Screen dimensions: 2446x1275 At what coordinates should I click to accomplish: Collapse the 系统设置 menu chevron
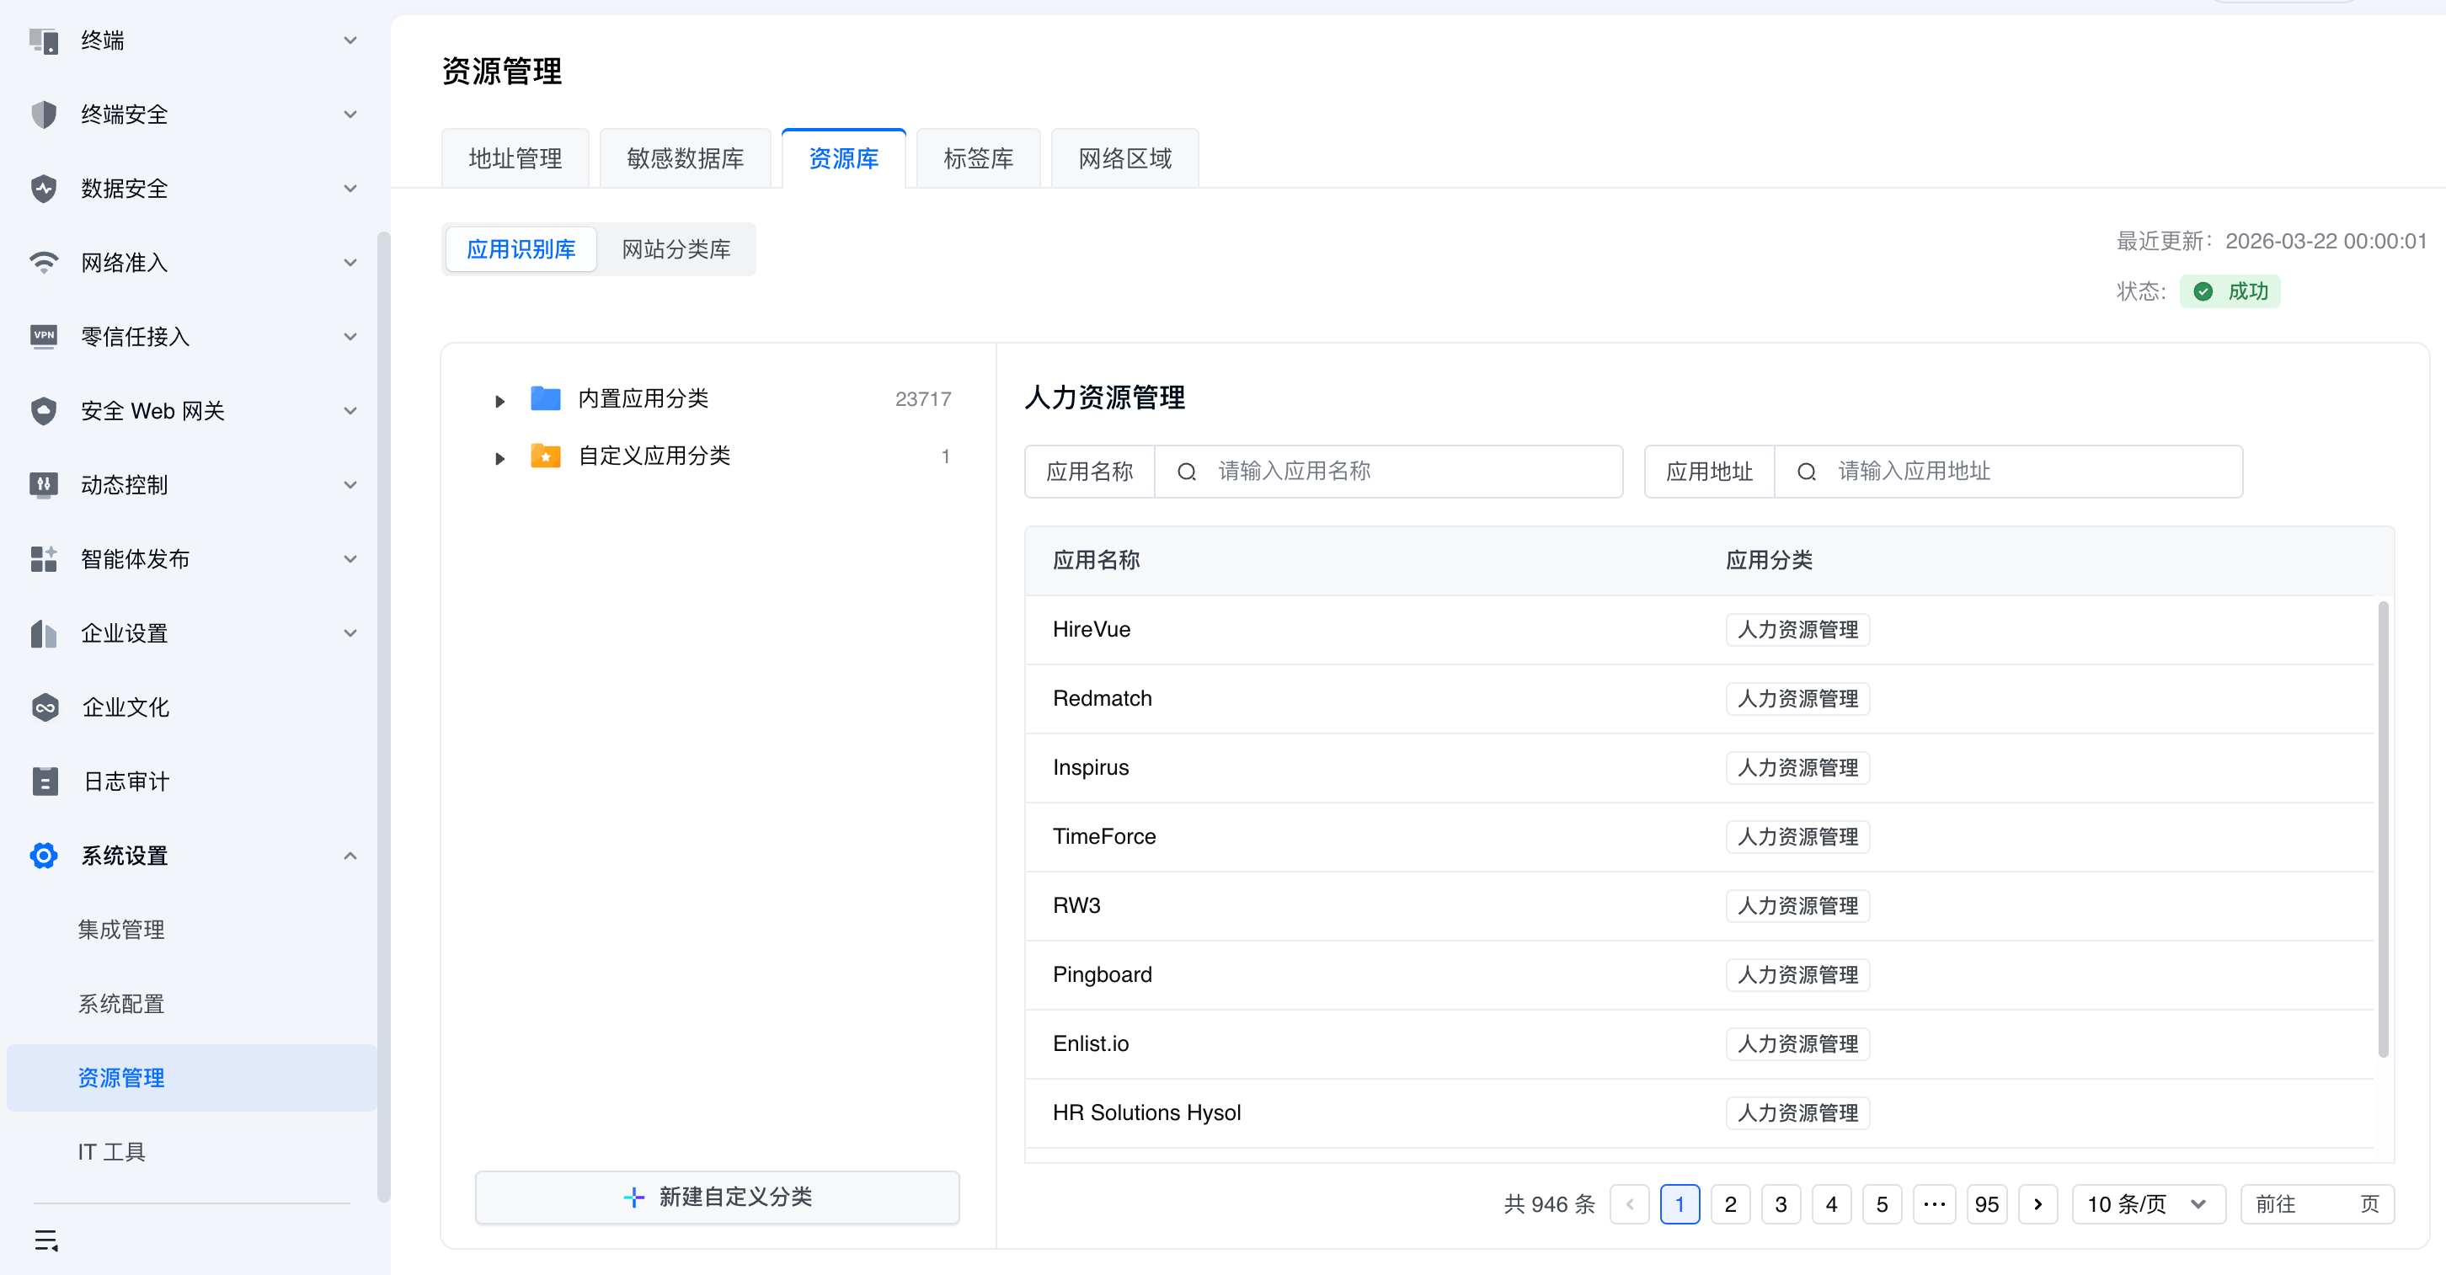tap(350, 856)
